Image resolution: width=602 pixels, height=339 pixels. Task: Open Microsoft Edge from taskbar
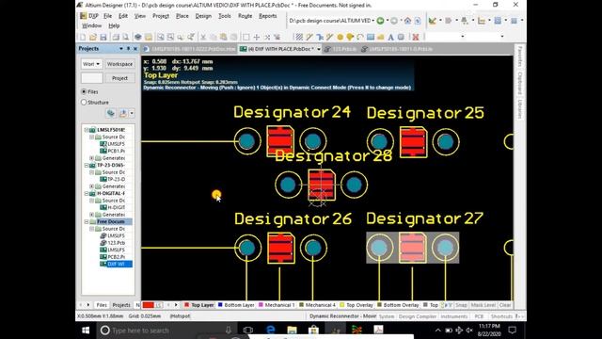point(271,330)
